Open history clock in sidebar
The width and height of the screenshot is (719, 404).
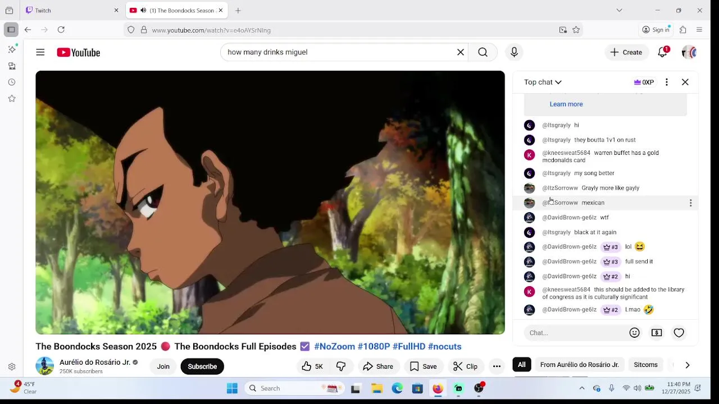point(12,82)
